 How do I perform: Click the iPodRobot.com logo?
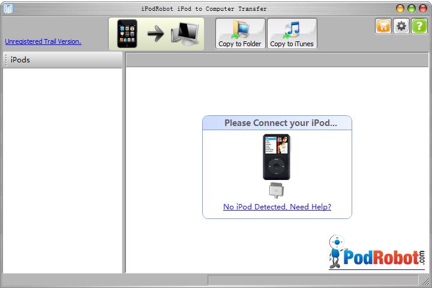pyautogui.click(x=377, y=252)
